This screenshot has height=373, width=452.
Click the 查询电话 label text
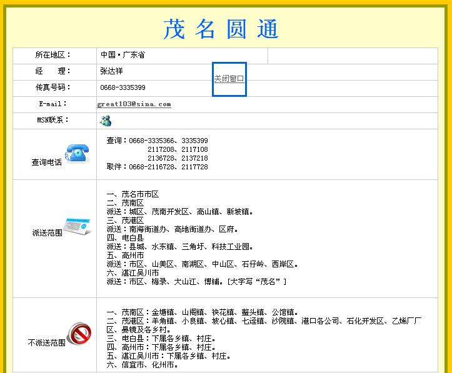click(x=47, y=162)
